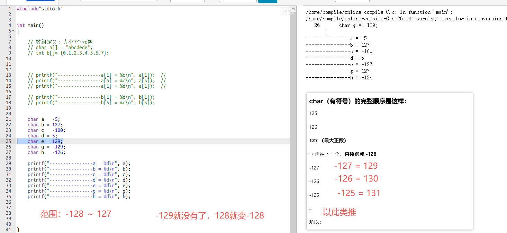Click the highlighted line char e = 129;

coord(45,141)
